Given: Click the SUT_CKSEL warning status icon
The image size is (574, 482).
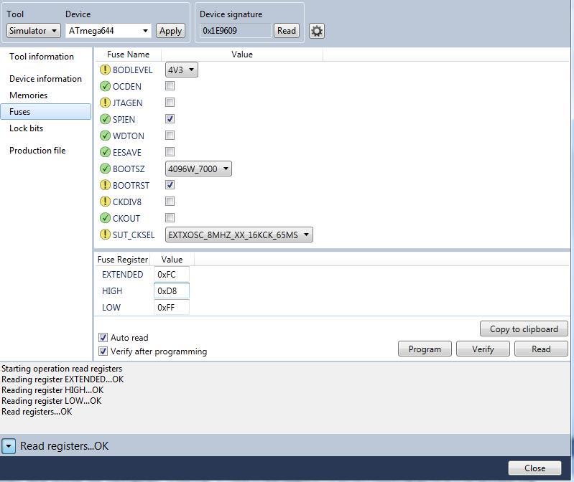Looking at the screenshot, I should coord(106,235).
